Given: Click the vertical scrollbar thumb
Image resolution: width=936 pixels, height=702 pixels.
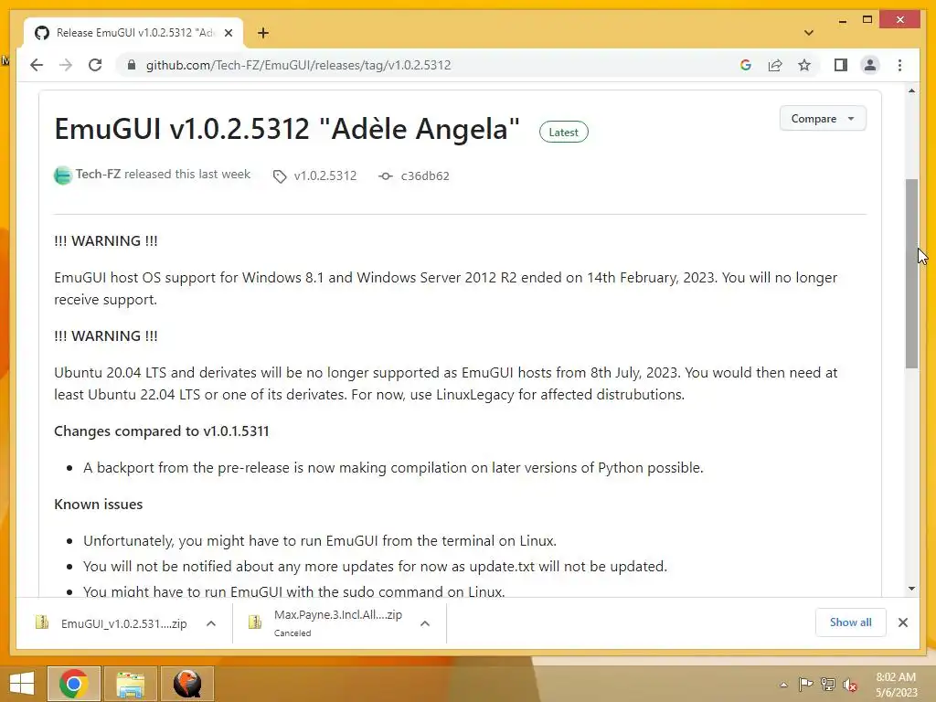Looking at the screenshot, I should (x=911, y=273).
